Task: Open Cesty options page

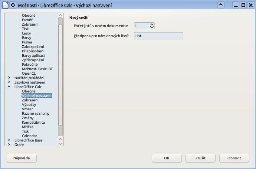Action: click(x=26, y=33)
